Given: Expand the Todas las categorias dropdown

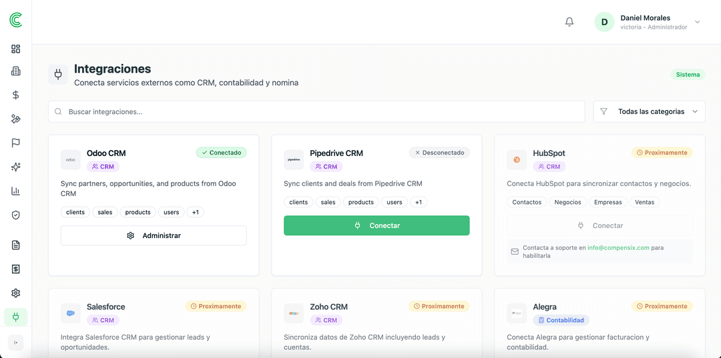Looking at the screenshot, I should pyautogui.click(x=649, y=111).
